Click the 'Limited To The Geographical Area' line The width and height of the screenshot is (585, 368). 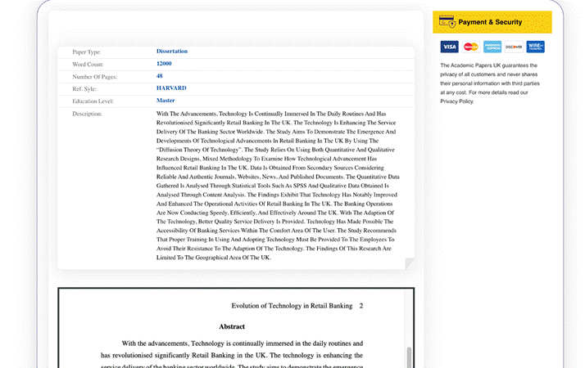point(214,258)
